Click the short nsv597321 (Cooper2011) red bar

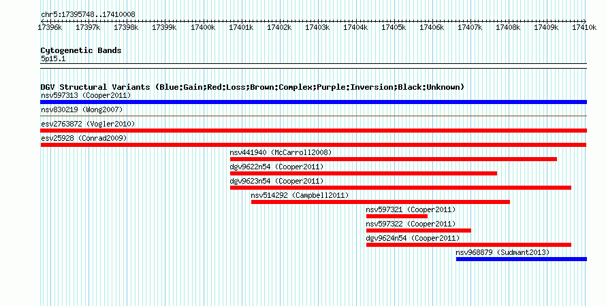point(397,216)
